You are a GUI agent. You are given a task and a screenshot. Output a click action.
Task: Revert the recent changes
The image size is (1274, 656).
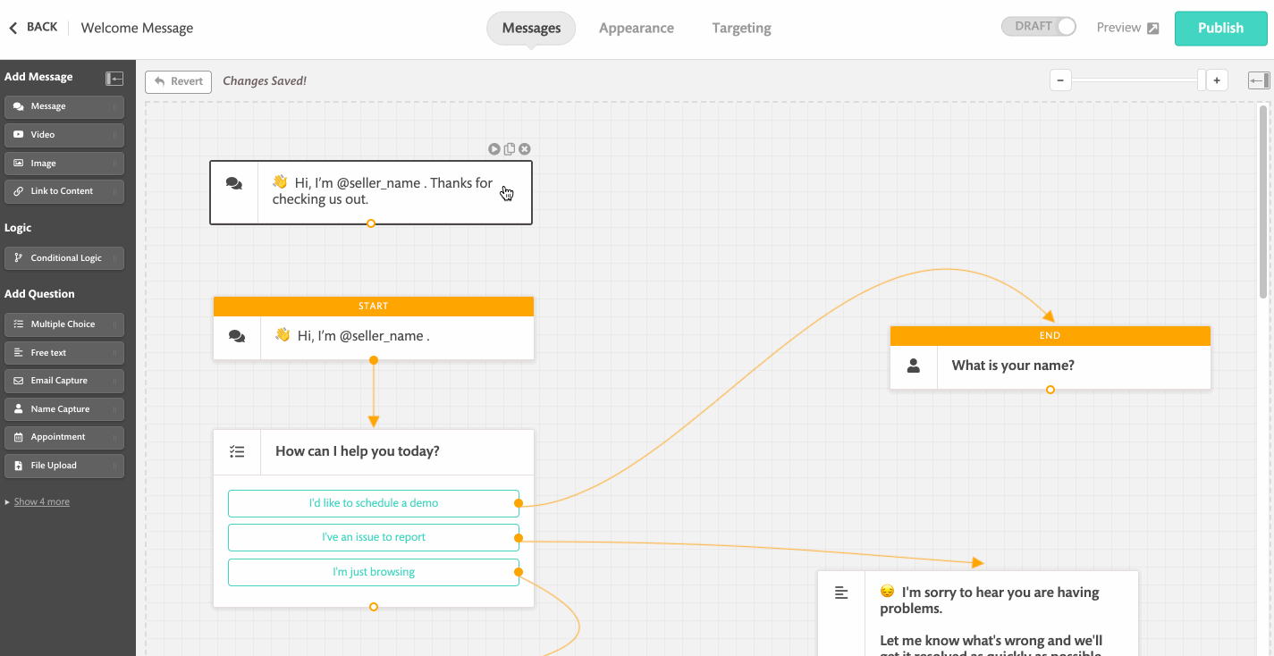pos(178,81)
